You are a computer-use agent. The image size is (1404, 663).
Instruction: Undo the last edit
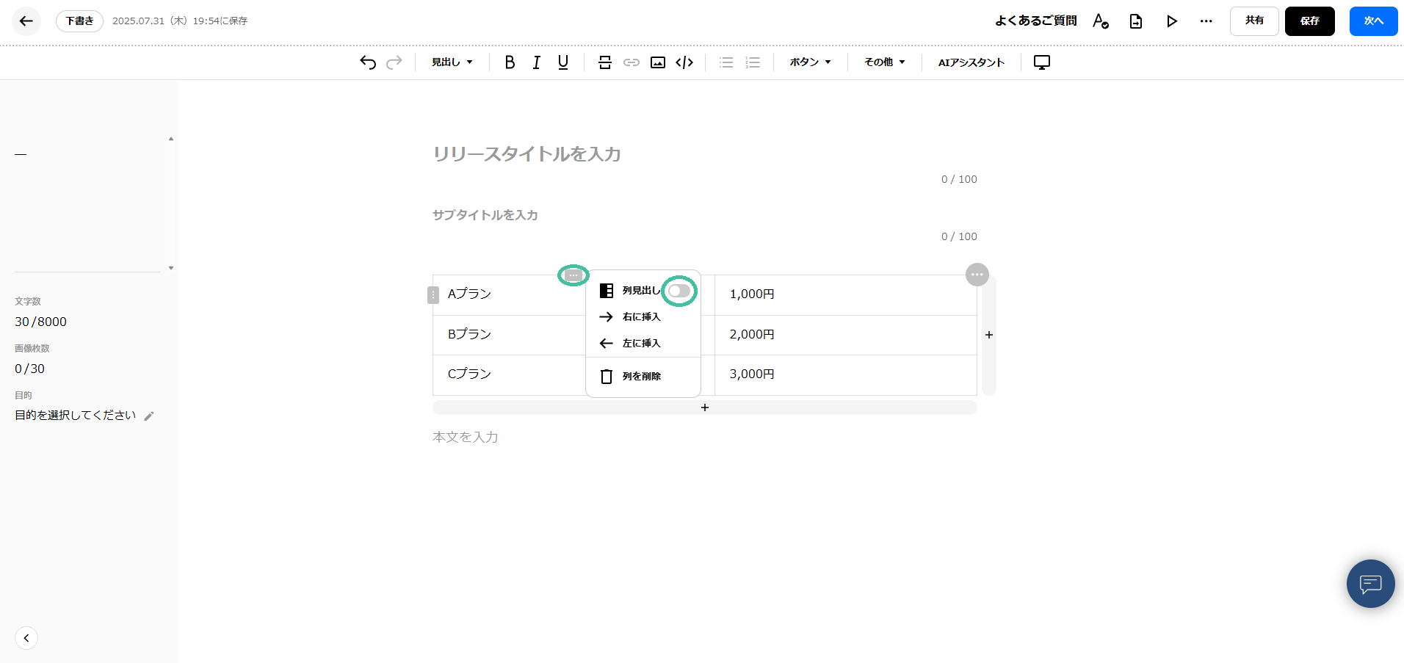coord(367,62)
